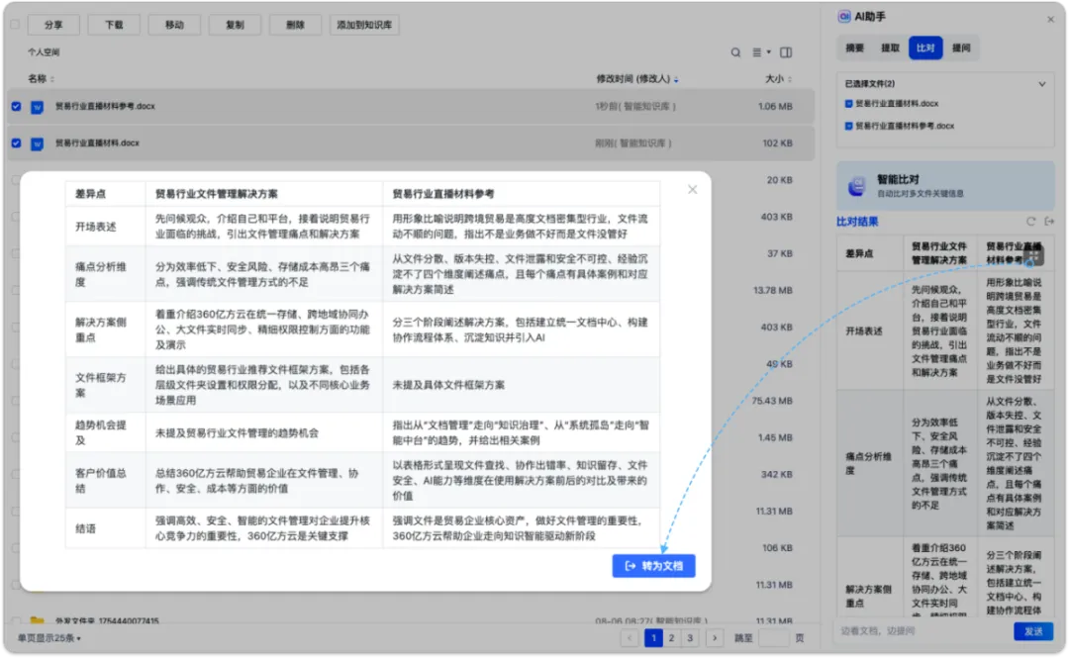The image size is (1069, 658).
Task: Collapse the 已选择文件(2) section
Action: coord(1041,84)
